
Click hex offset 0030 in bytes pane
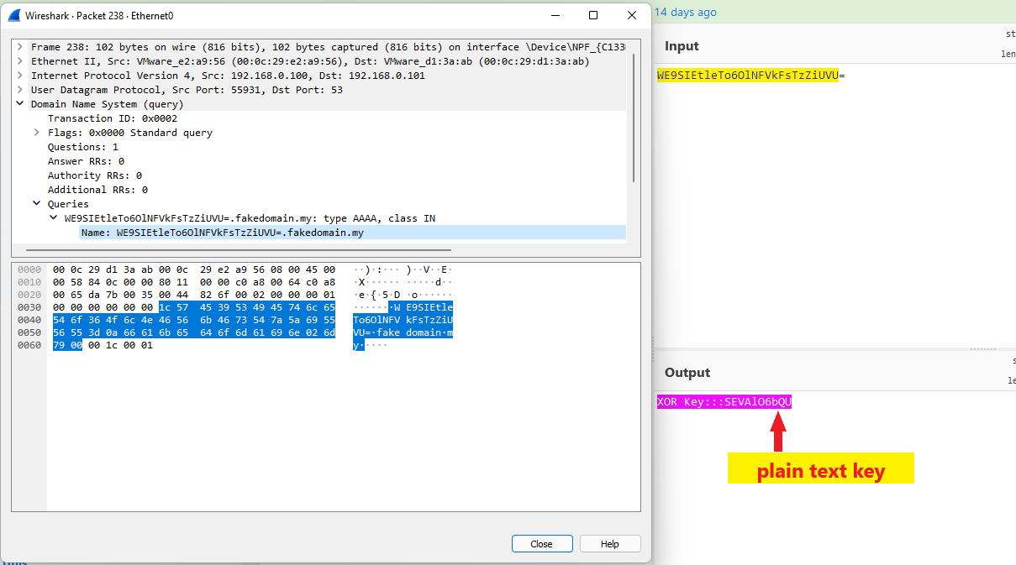pyautogui.click(x=29, y=307)
